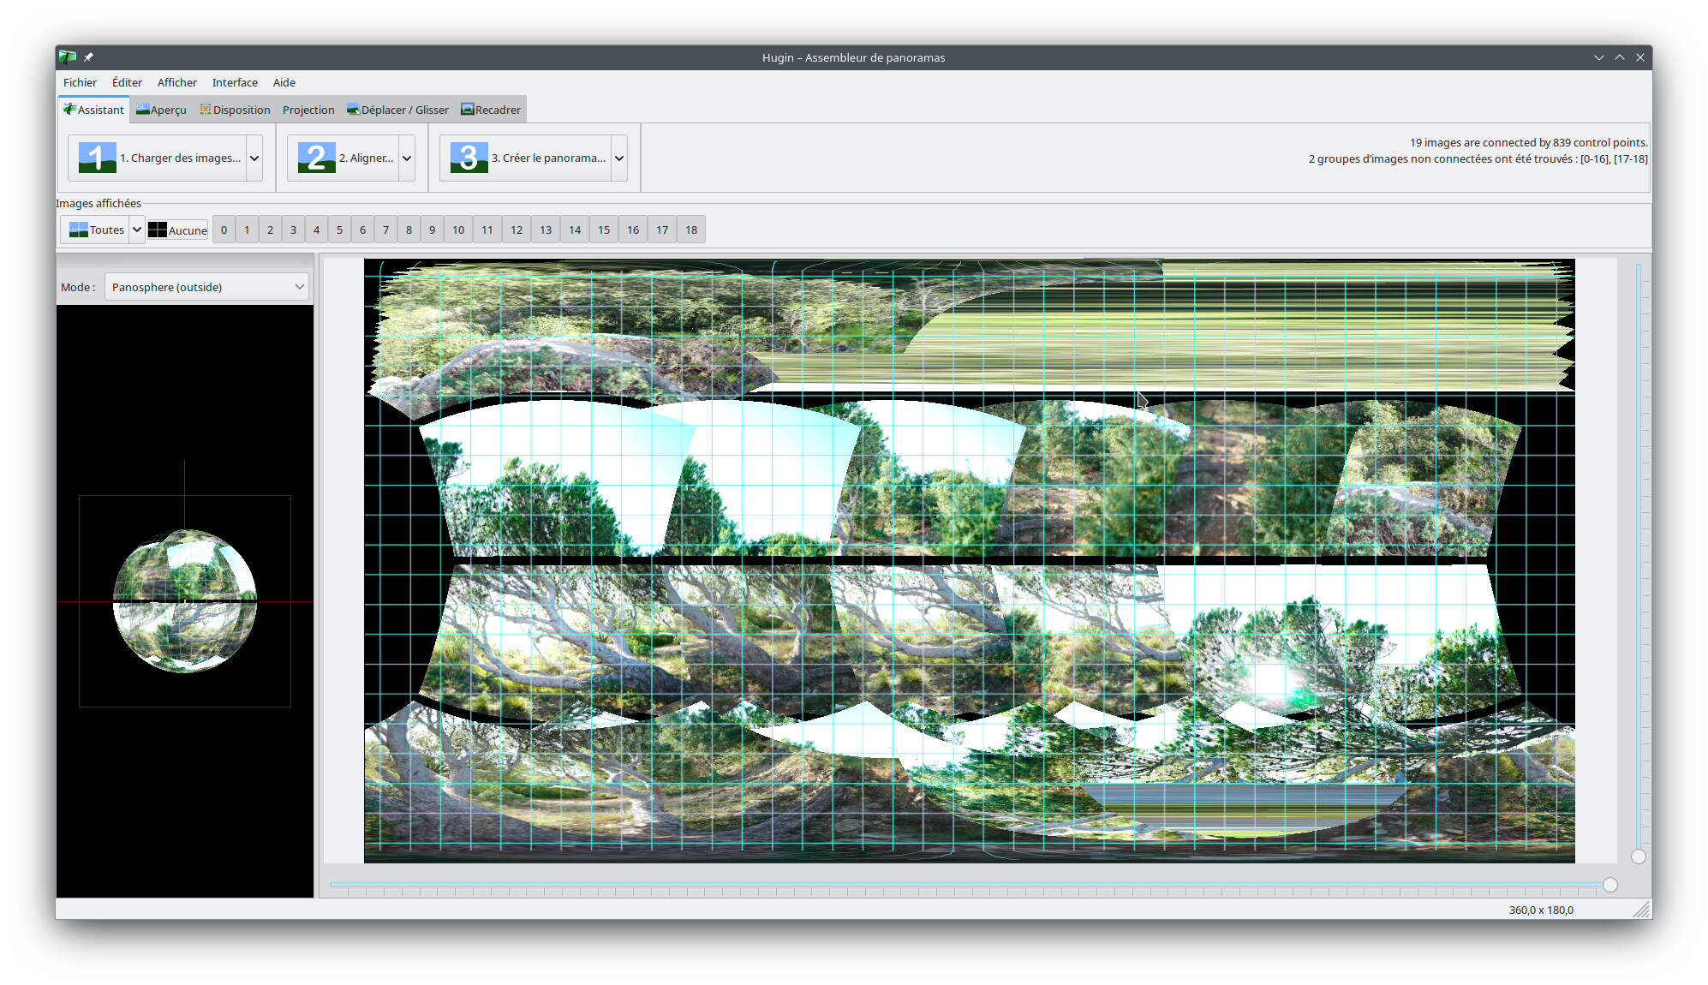
Task: Toggle visibility of image 7
Action: click(x=385, y=230)
